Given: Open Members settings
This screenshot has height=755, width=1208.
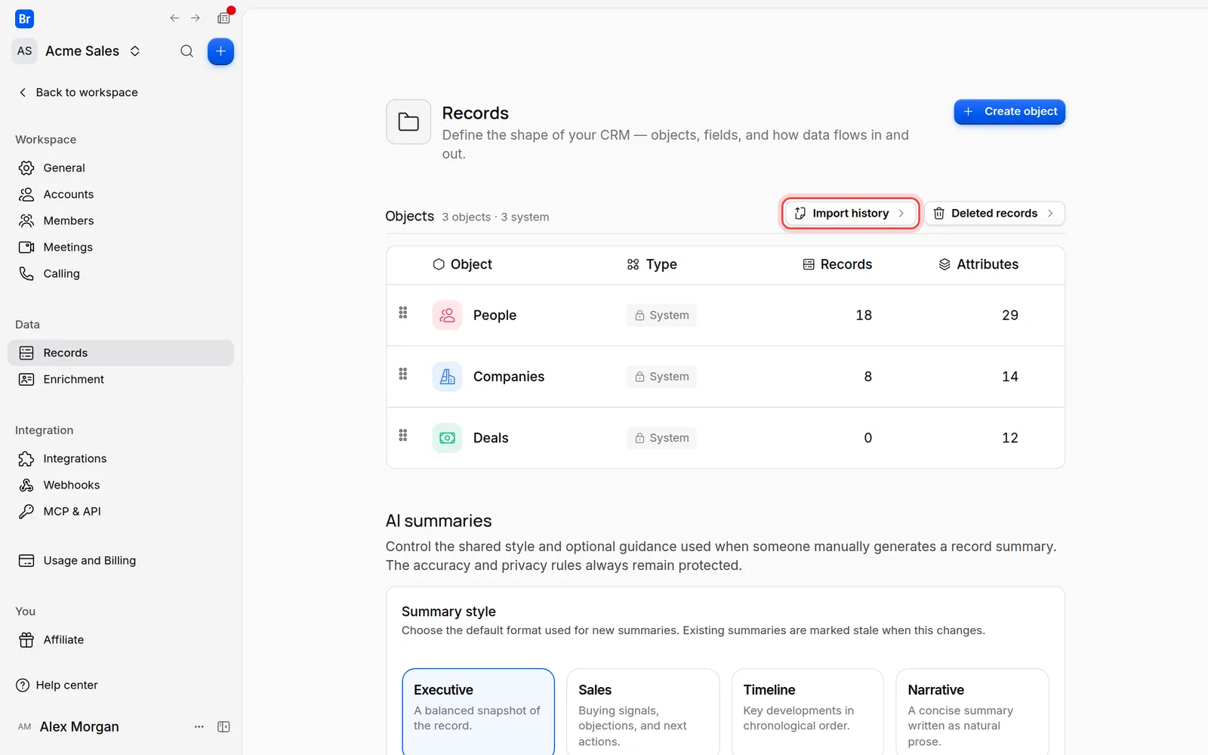Looking at the screenshot, I should [x=121, y=220].
